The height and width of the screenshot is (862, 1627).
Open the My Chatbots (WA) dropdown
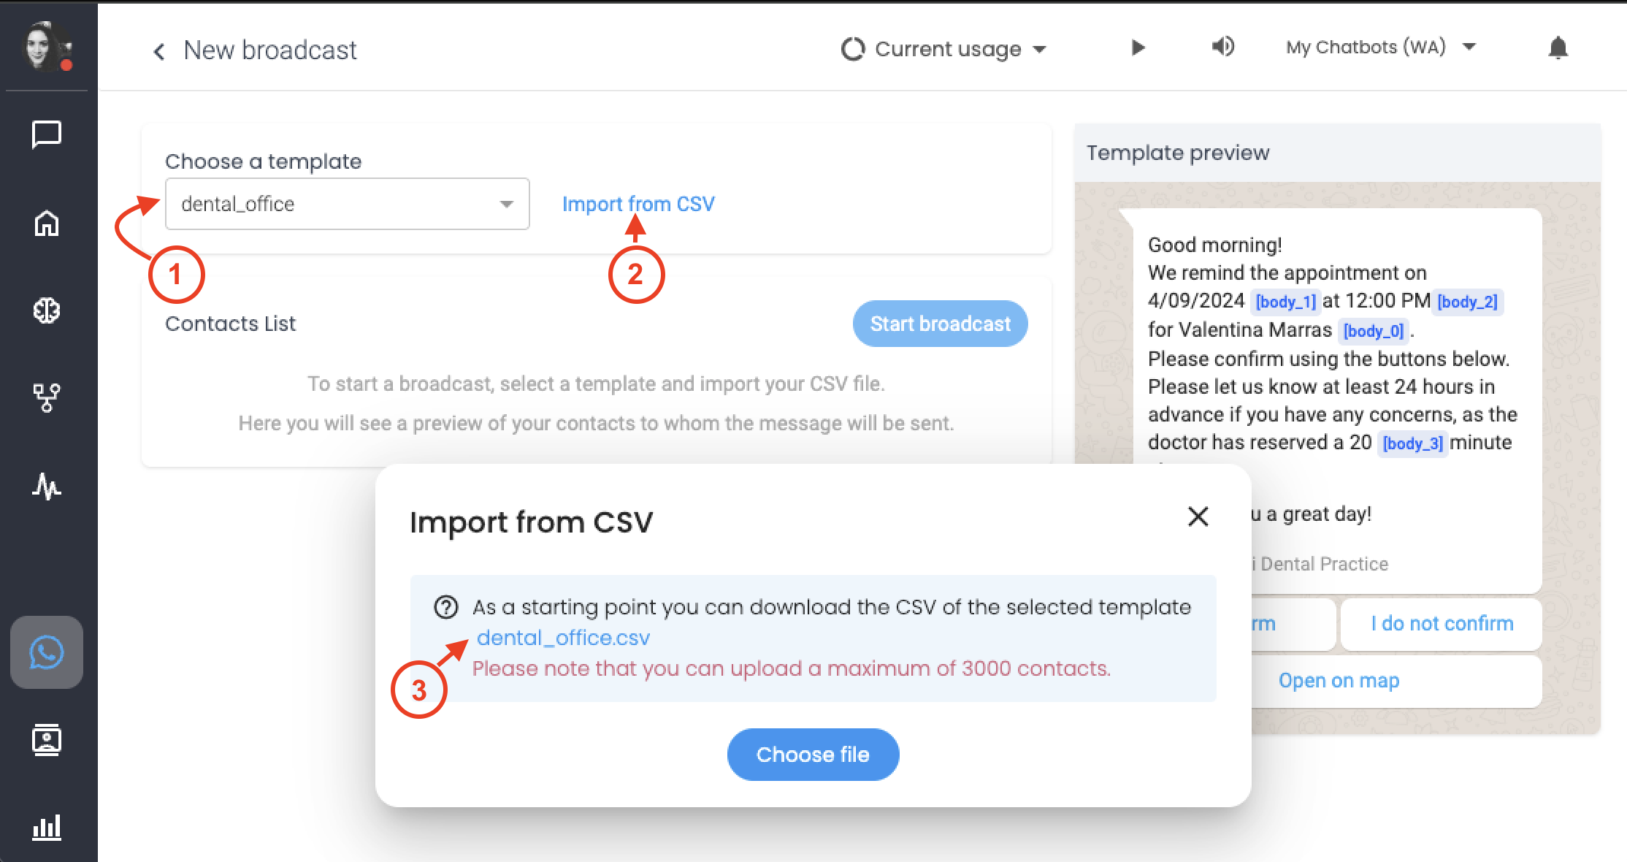click(x=1380, y=47)
